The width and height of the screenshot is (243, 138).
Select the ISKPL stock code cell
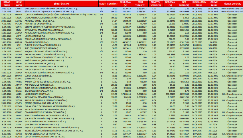point(19,119)
